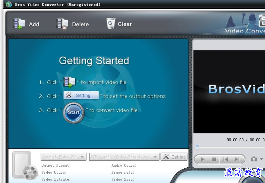The height and width of the screenshot is (183, 265).
Task: Click the 00:00:00 elapsed time readout
Action: (235, 140)
